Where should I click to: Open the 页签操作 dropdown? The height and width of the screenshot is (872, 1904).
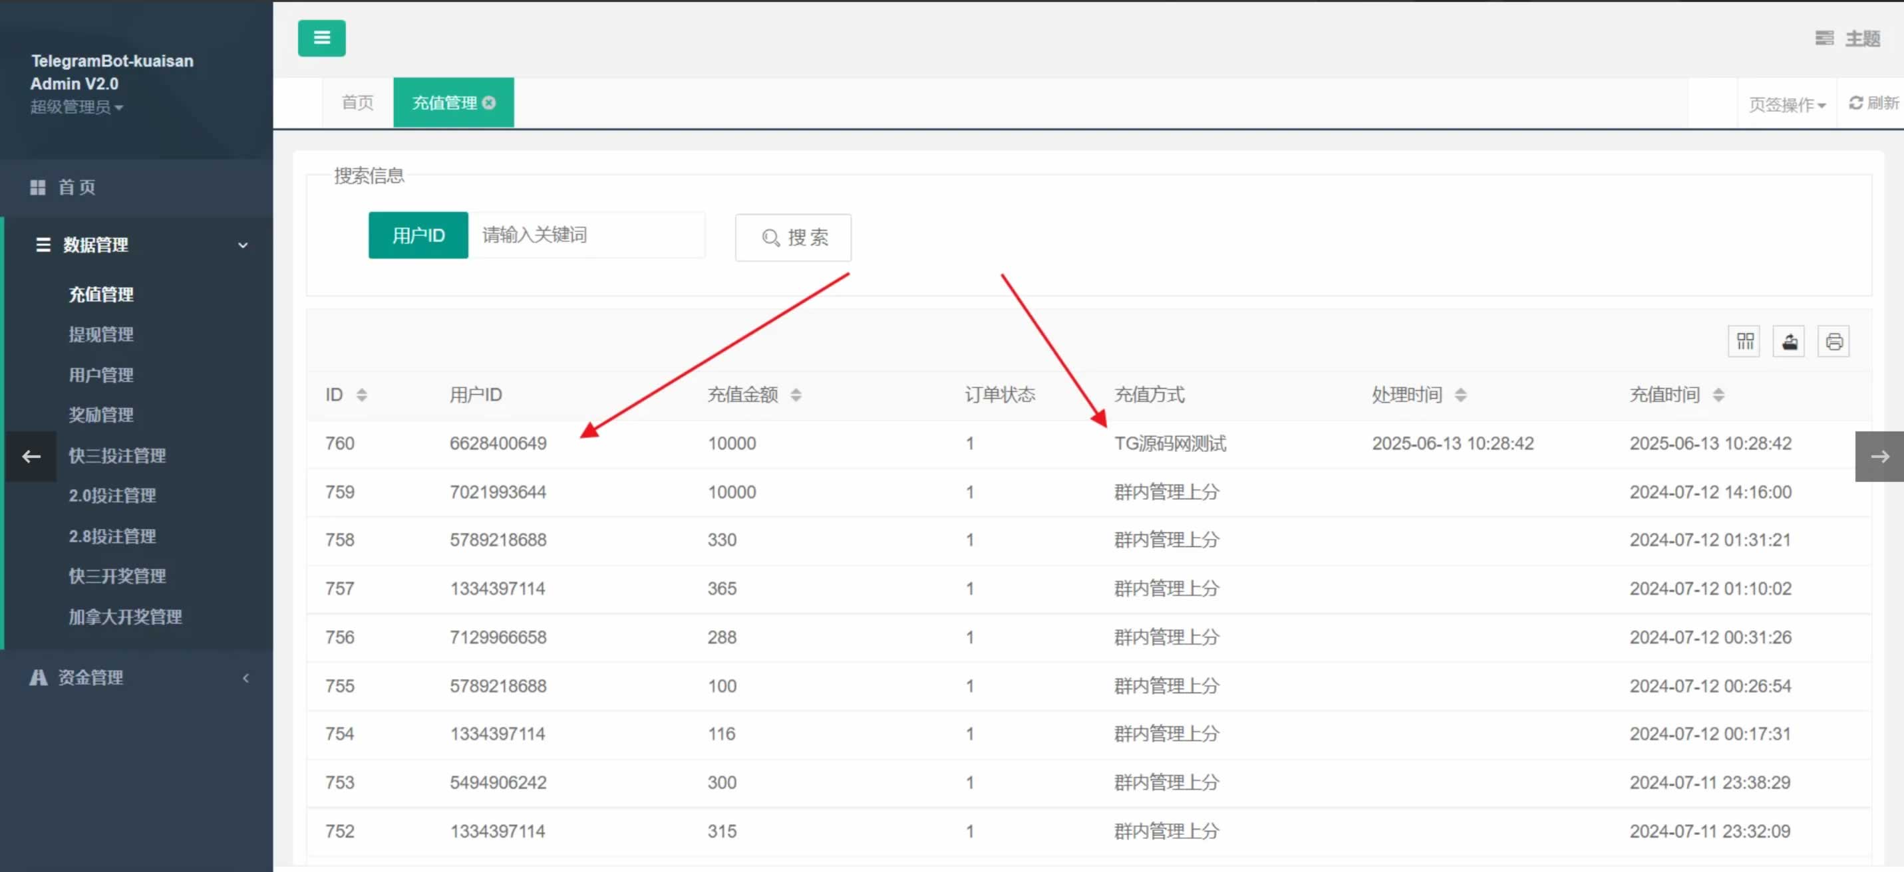(x=1786, y=104)
